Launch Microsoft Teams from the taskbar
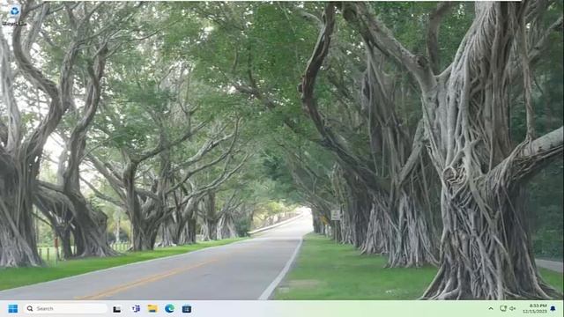The width and height of the screenshot is (564, 317). [x=136, y=309]
